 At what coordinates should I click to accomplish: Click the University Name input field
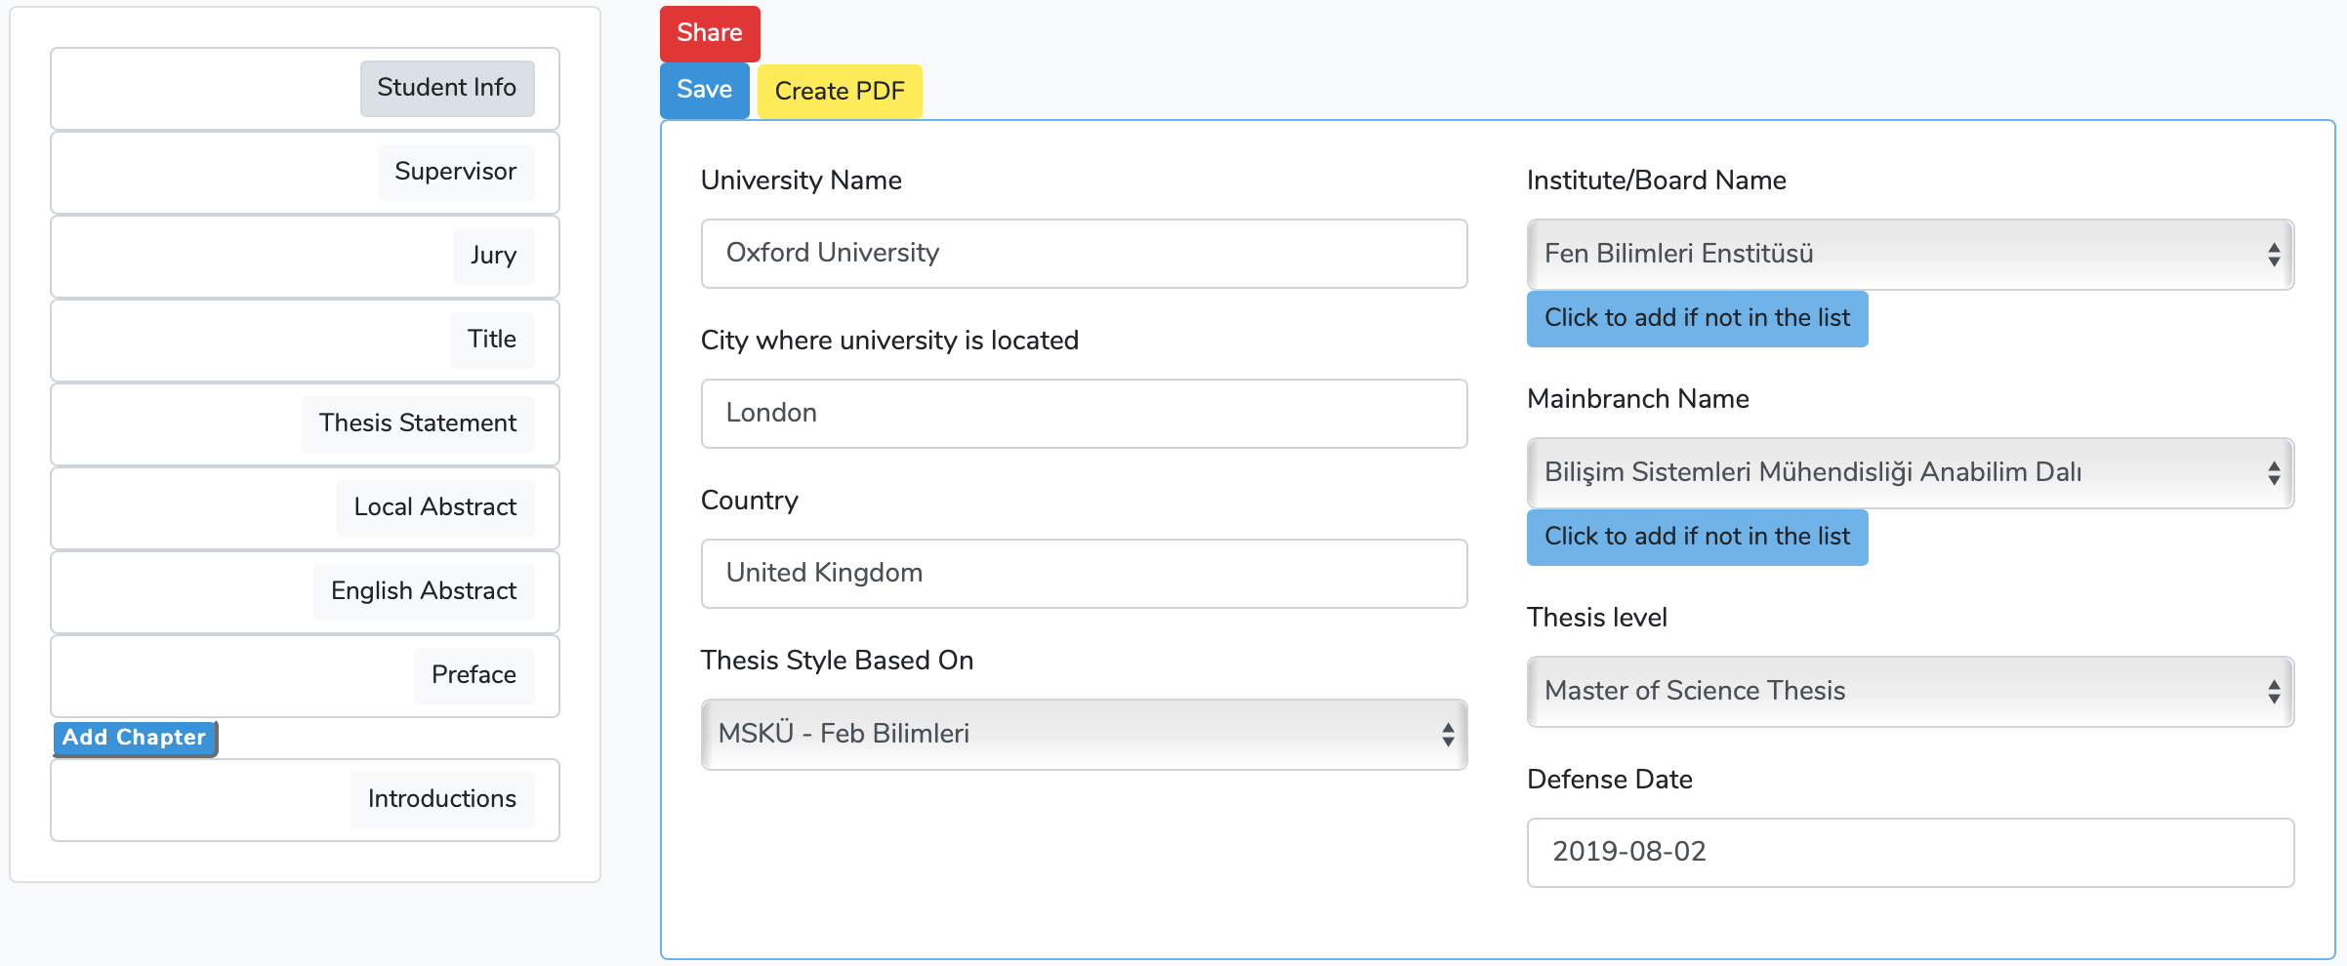tap(1084, 254)
